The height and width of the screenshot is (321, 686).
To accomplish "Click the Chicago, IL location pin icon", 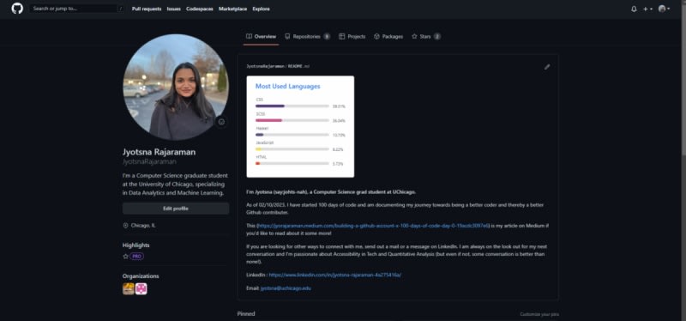I will point(125,226).
